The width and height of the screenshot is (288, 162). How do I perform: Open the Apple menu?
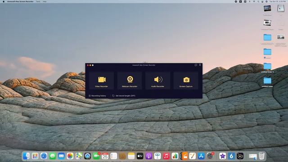click(x=4, y=1)
